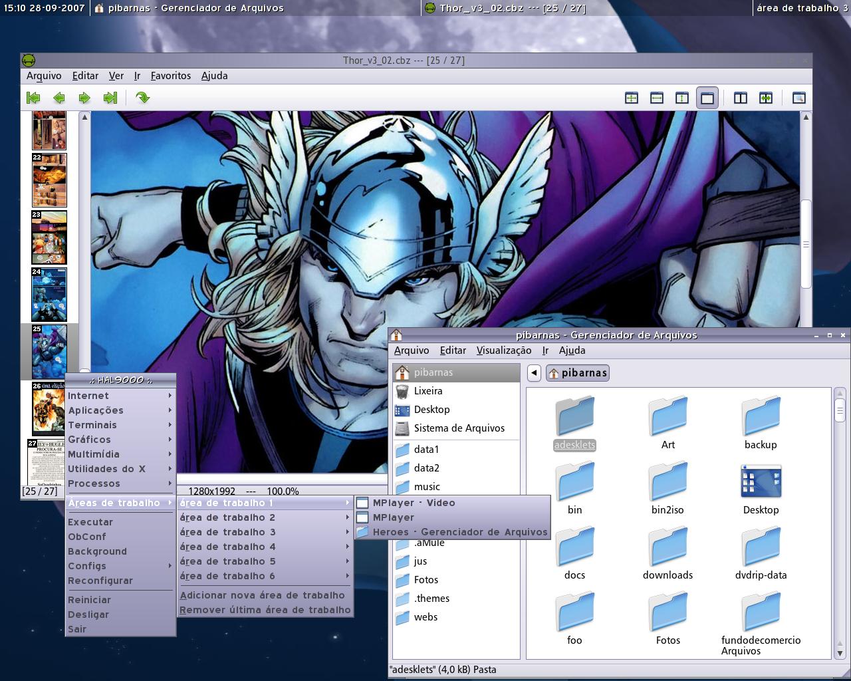Viewport: 851px width, 681px height.
Task: Jump to last page in comic viewer
Action: (x=110, y=98)
